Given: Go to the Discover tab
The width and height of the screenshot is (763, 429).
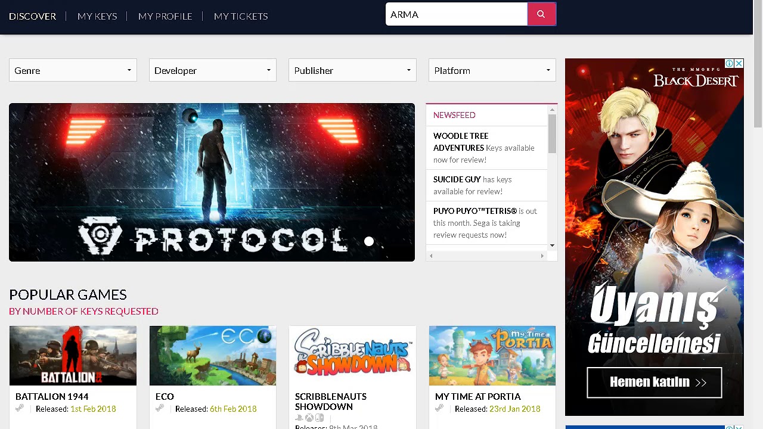Looking at the screenshot, I should click(33, 16).
